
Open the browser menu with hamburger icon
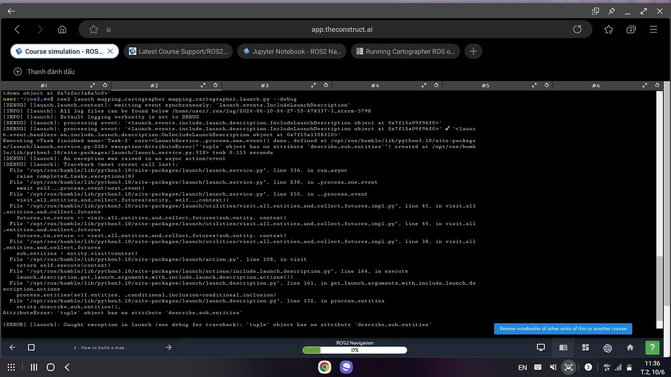(x=653, y=29)
